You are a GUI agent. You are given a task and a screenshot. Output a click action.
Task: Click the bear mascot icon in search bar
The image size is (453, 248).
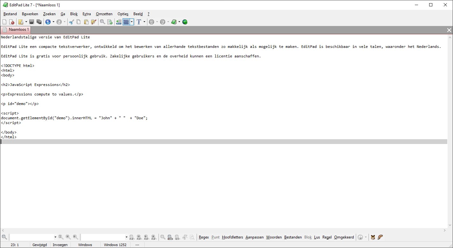click(373, 237)
